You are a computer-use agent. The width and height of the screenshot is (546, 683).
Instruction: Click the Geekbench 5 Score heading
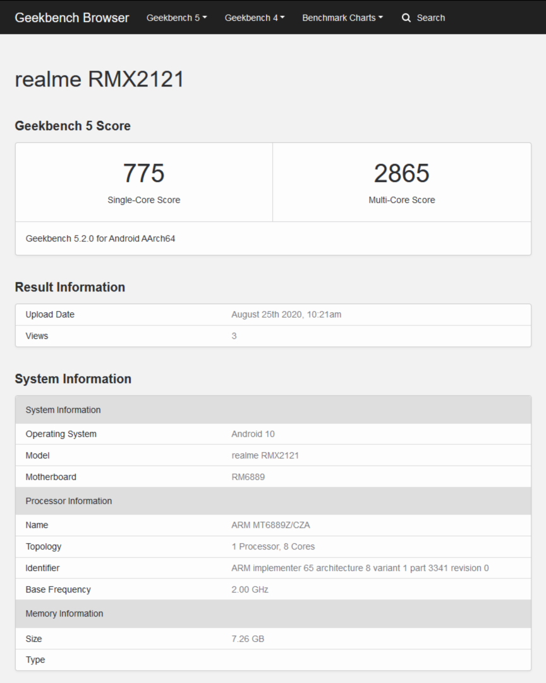(73, 126)
